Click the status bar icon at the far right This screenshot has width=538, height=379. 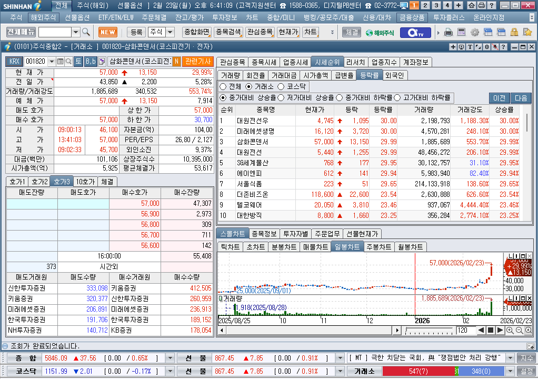point(531,346)
